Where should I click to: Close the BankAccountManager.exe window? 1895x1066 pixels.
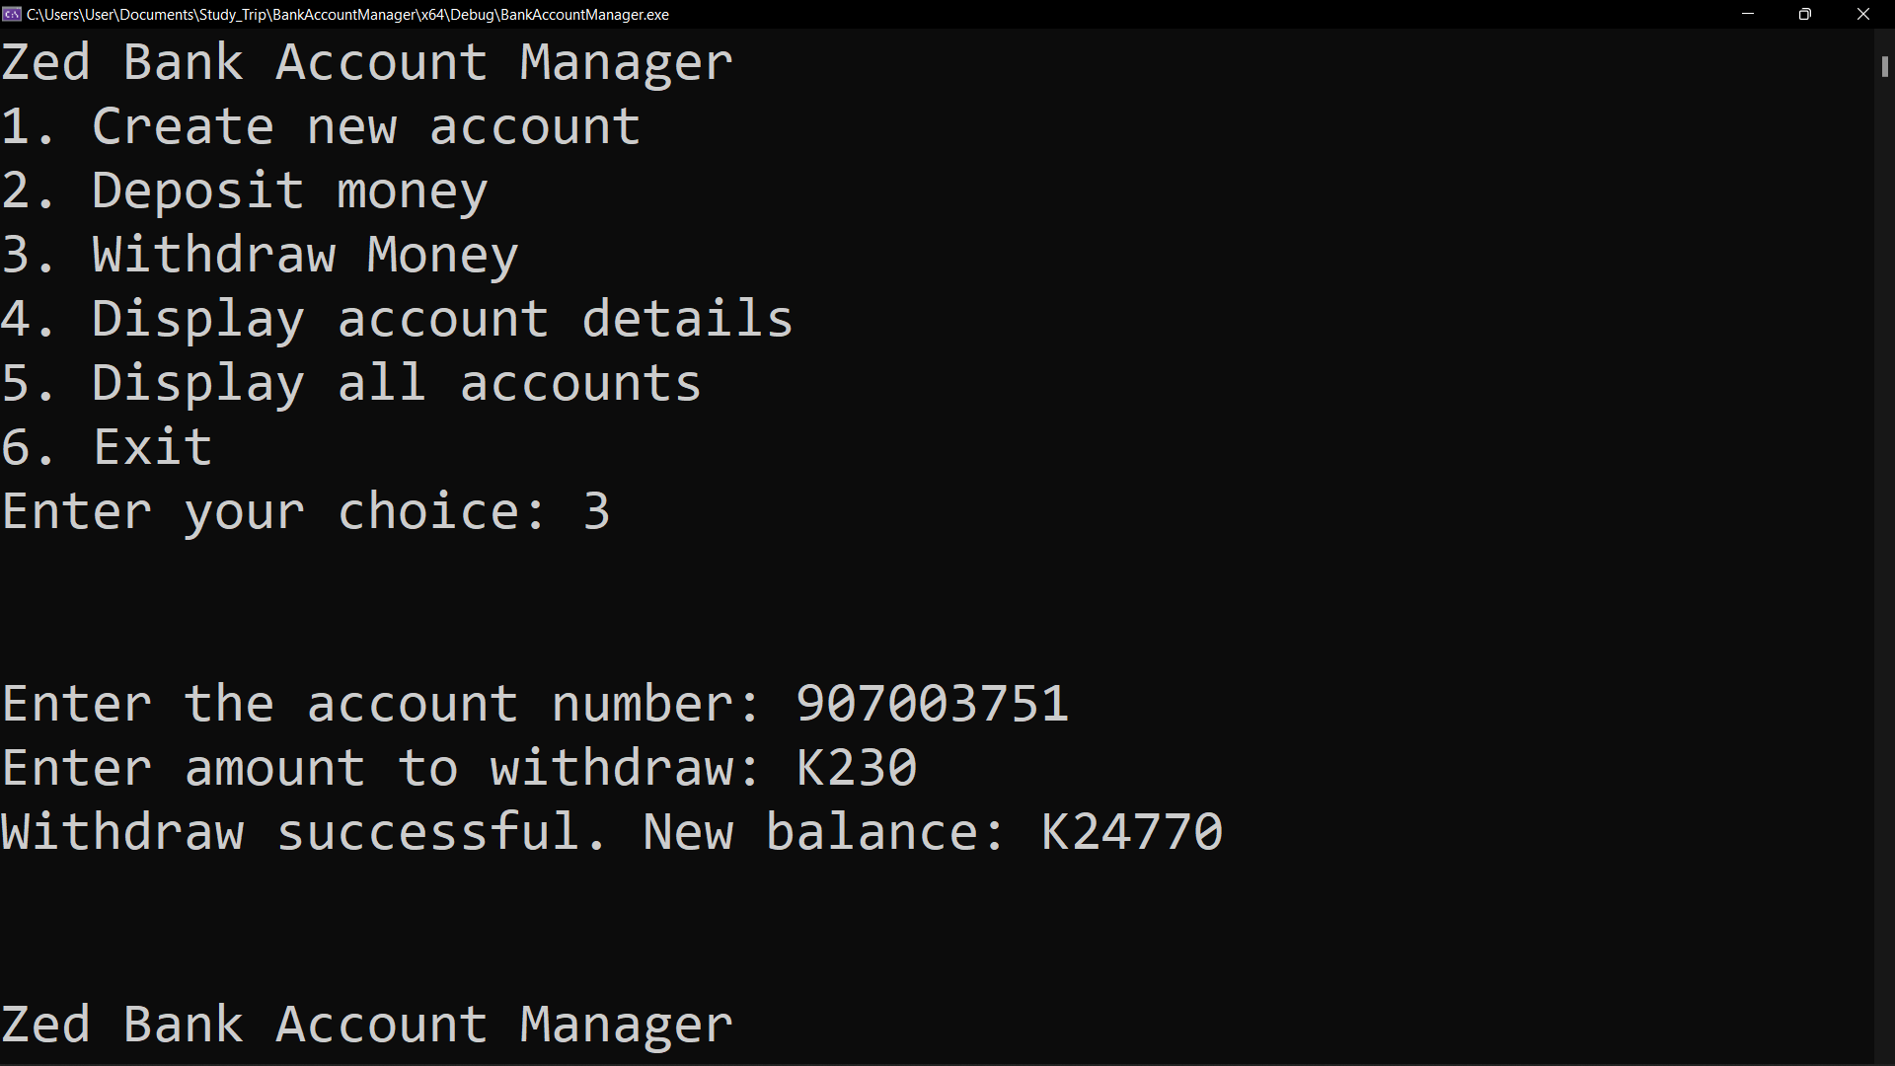click(1863, 14)
